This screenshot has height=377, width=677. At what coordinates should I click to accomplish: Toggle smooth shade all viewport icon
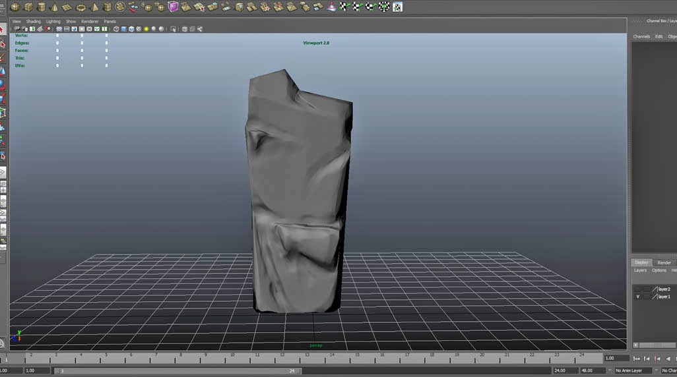pyautogui.click(x=123, y=29)
